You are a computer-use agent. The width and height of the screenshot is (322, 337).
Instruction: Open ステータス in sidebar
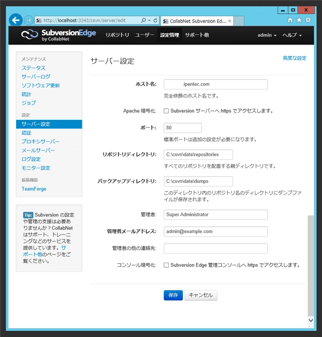(34, 68)
